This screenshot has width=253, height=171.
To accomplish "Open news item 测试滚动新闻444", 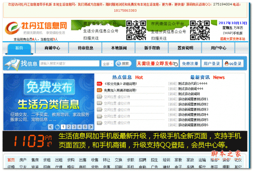I will pyautogui.click(x=191, y=89).
